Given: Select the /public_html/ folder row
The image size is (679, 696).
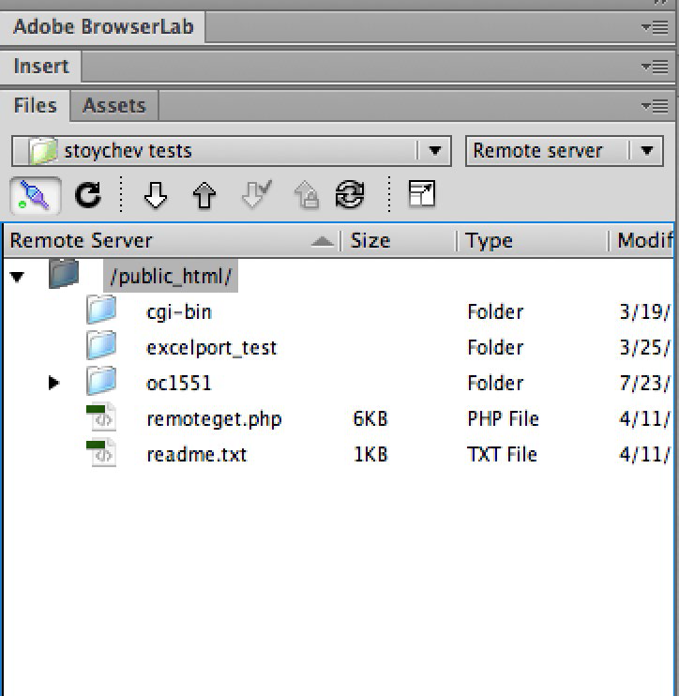Looking at the screenshot, I should tap(171, 277).
